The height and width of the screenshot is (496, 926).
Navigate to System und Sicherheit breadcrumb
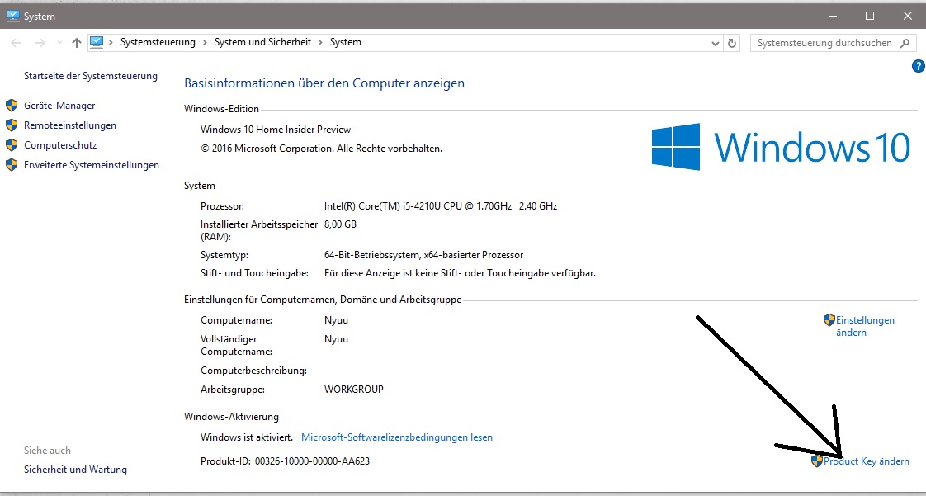pyautogui.click(x=262, y=43)
